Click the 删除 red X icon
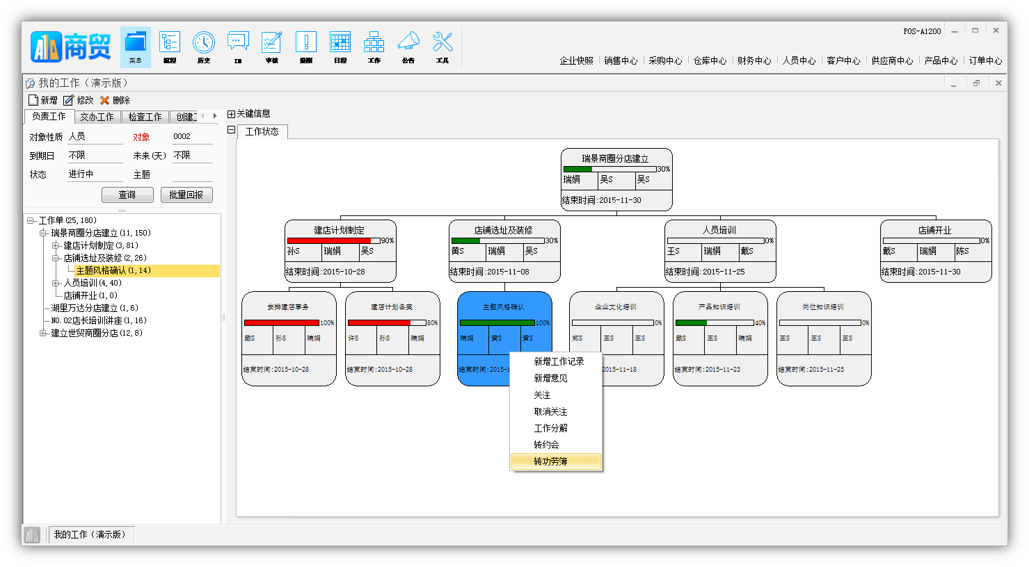This screenshot has height=567, width=1029. 104,100
